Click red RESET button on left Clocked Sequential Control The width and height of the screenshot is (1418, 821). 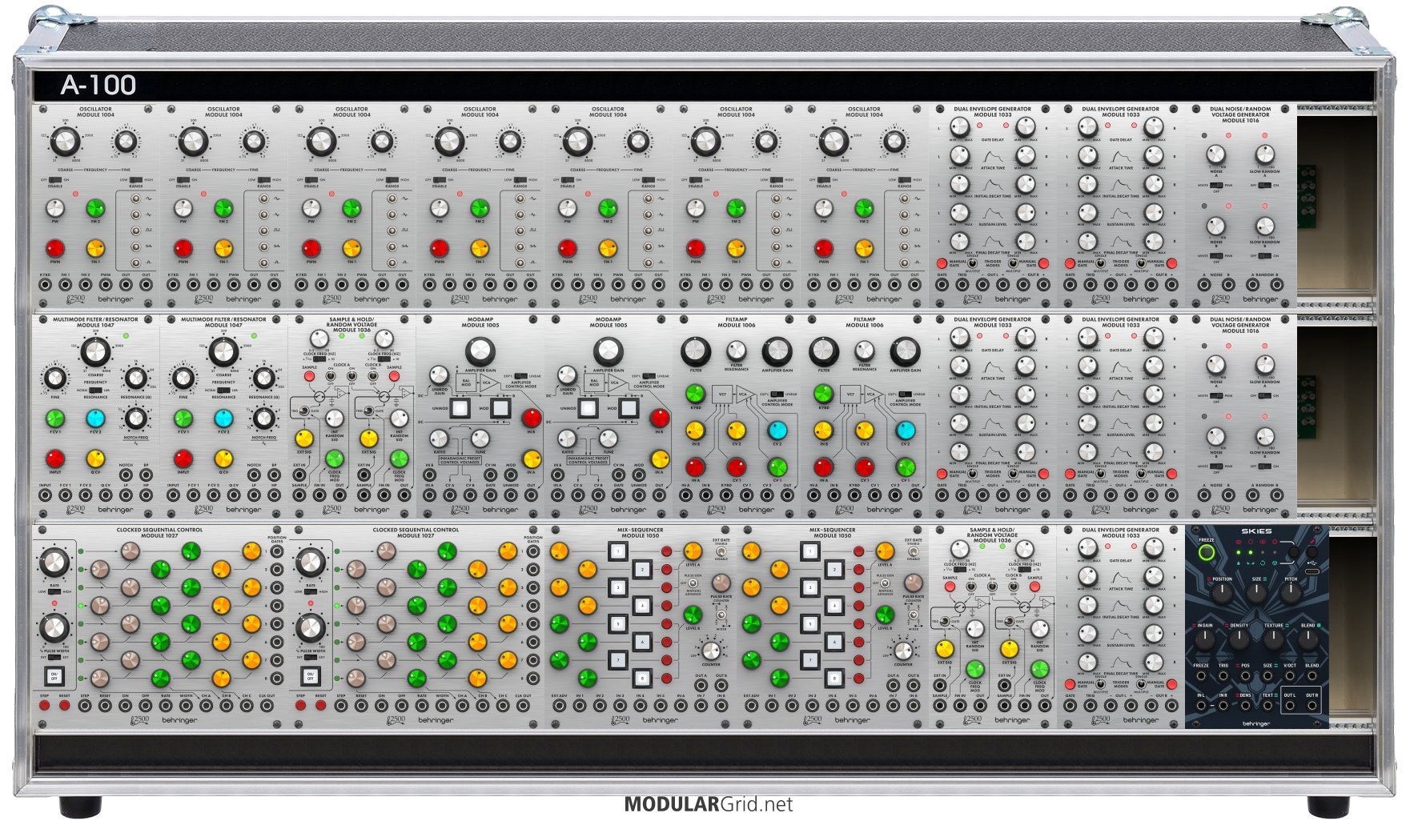pyautogui.click(x=64, y=706)
